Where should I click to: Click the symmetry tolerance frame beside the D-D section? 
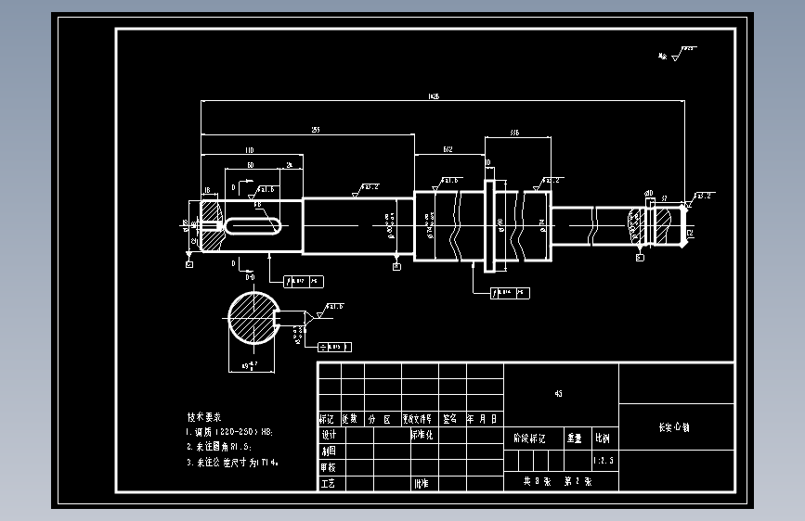pos(335,347)
